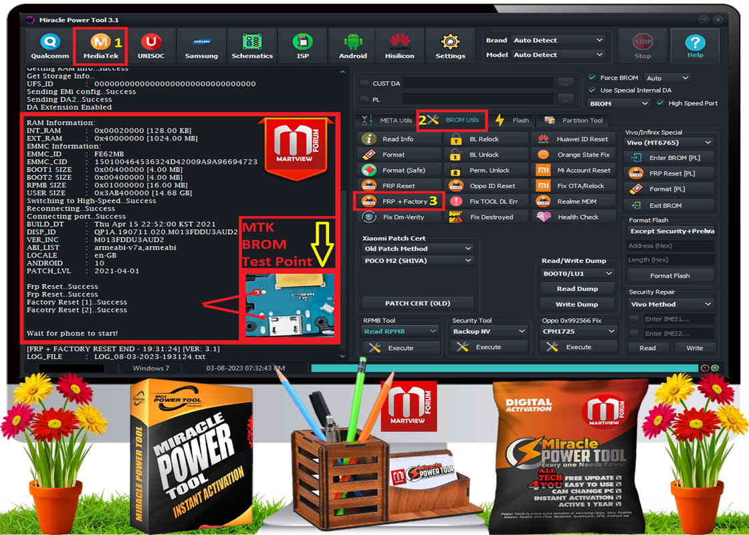The width and height of the screenshot is (749, 535).
Task: Click Fix OTA/Relock
Action: click(x=574, y=186)
